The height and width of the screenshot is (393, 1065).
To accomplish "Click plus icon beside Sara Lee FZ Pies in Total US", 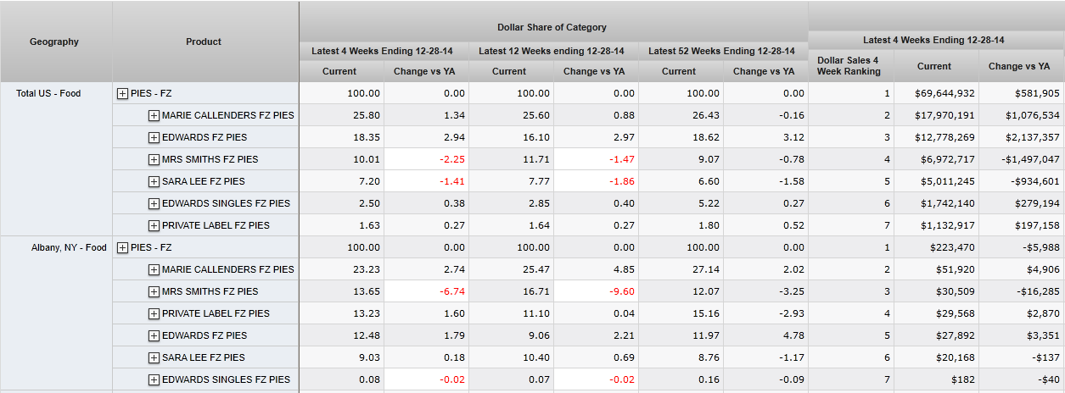I will pos(154,181).
